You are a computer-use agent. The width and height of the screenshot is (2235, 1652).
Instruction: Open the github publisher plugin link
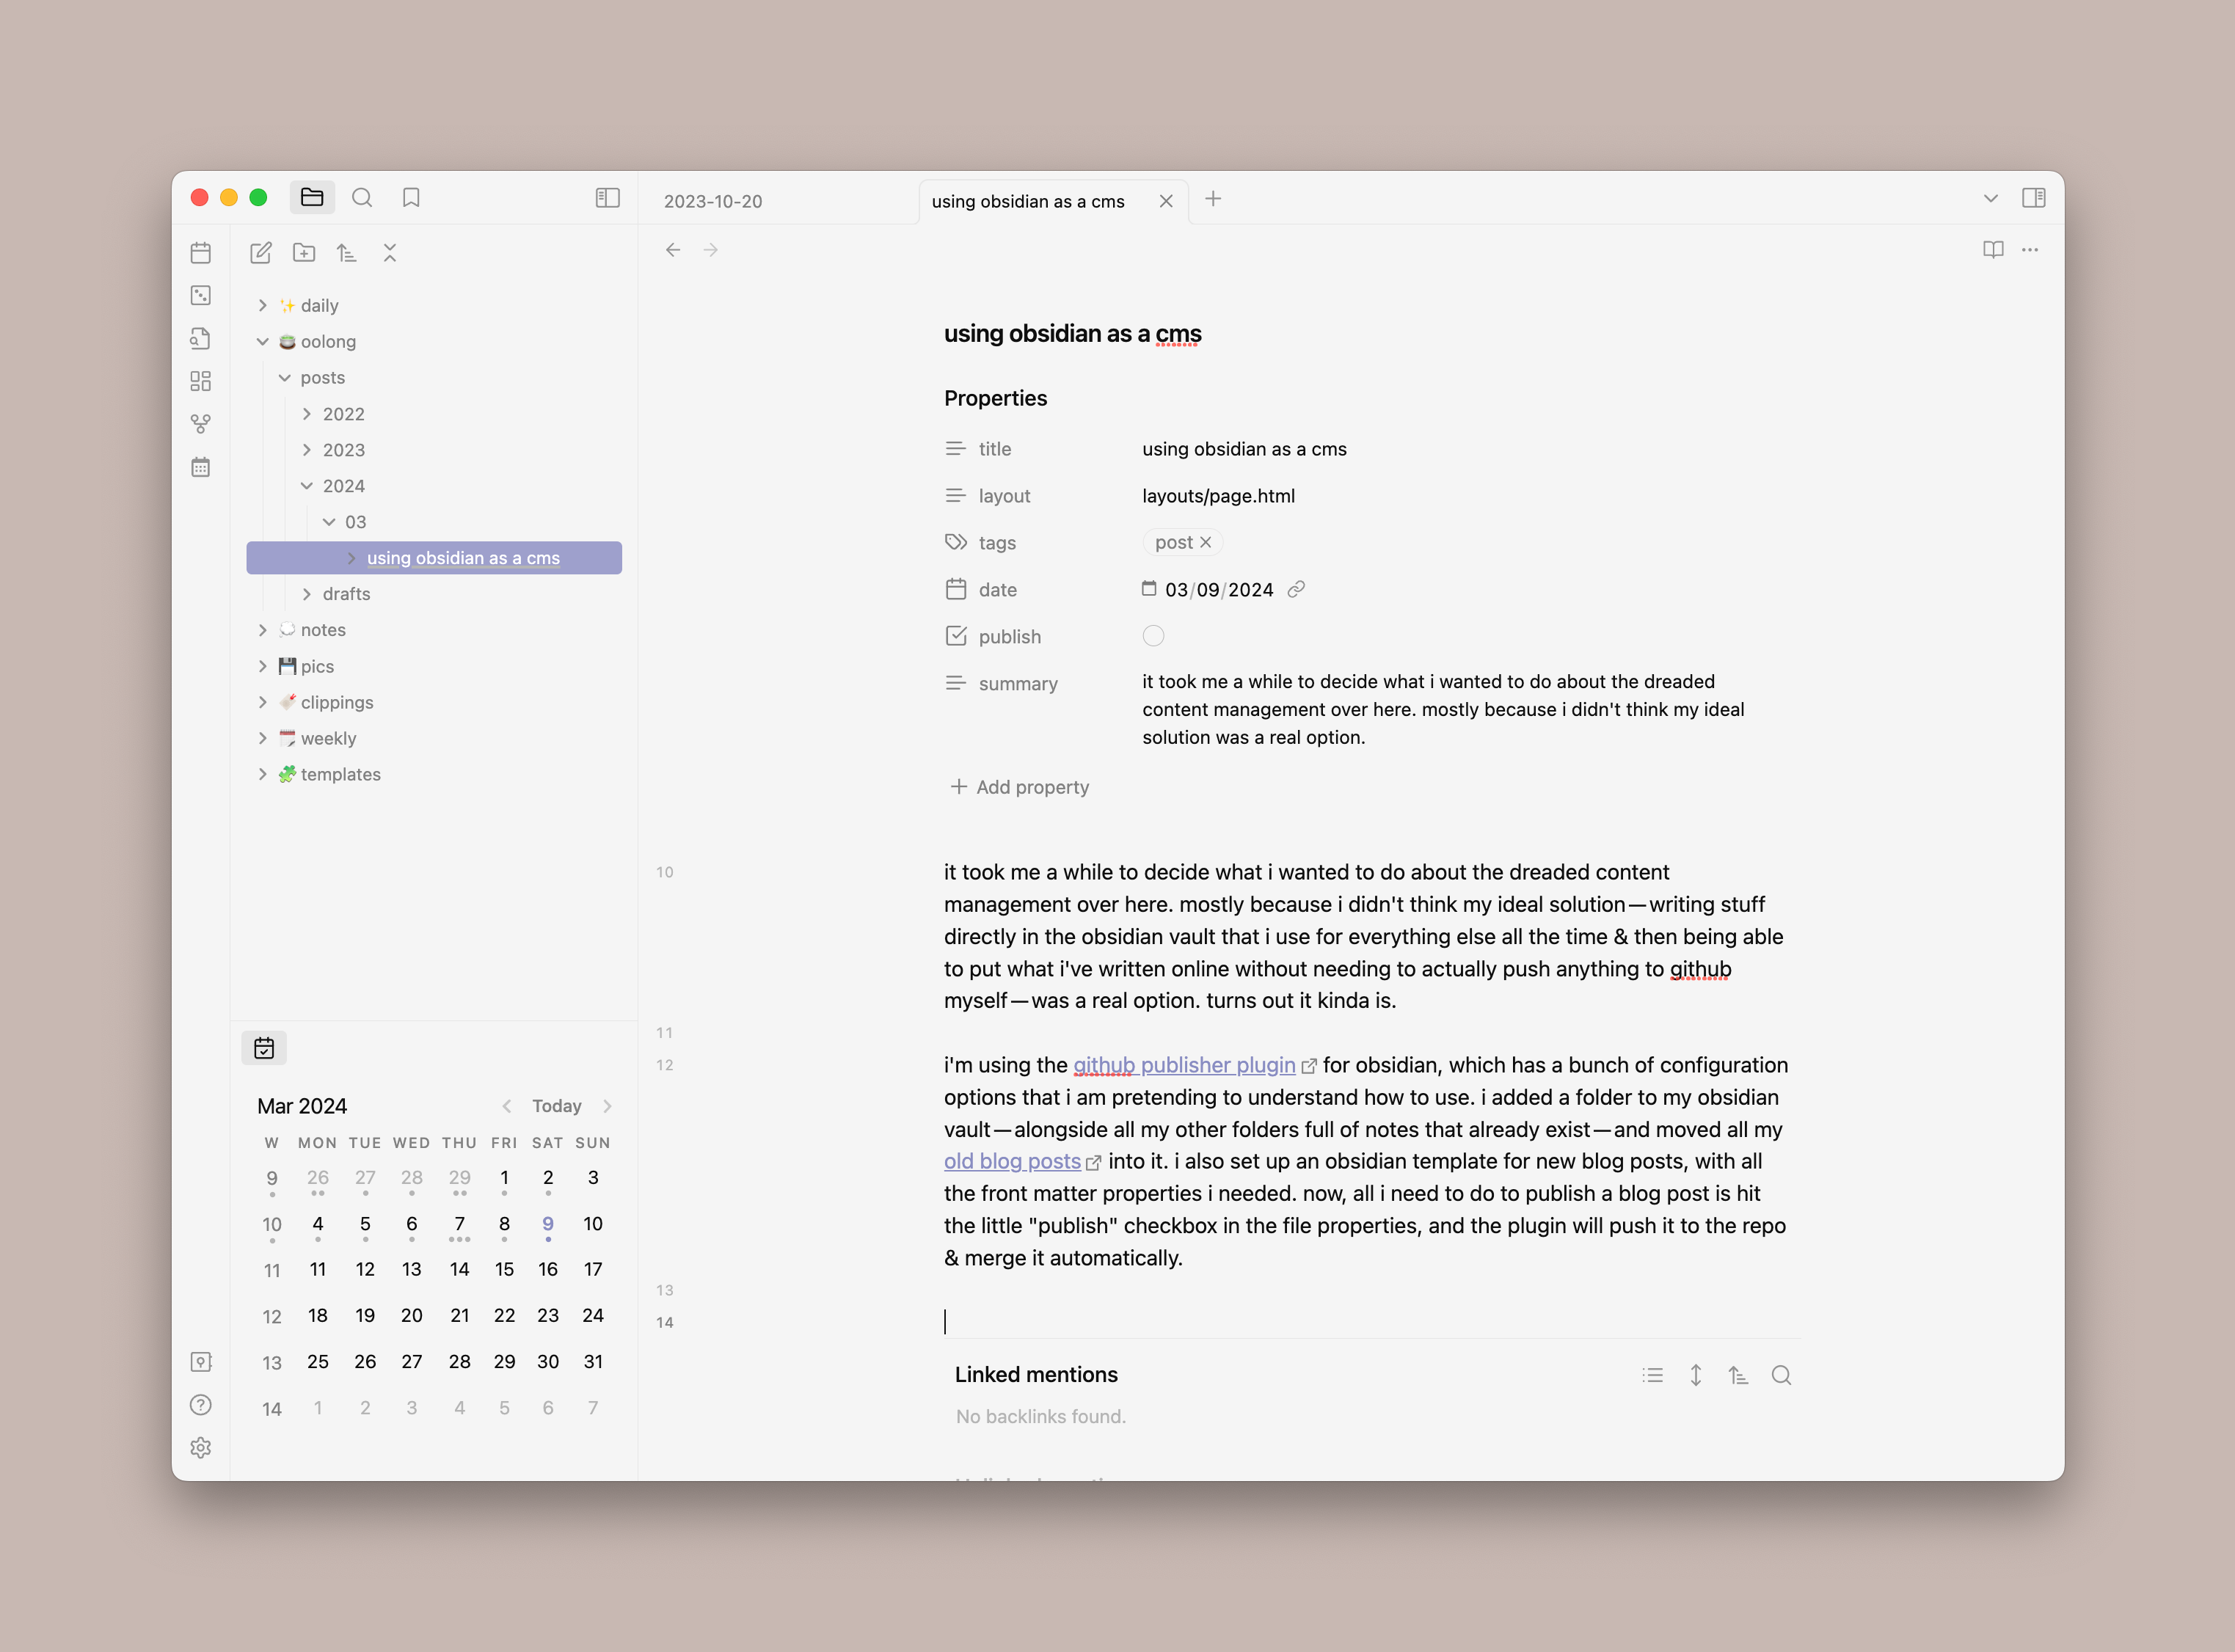1184,1065
